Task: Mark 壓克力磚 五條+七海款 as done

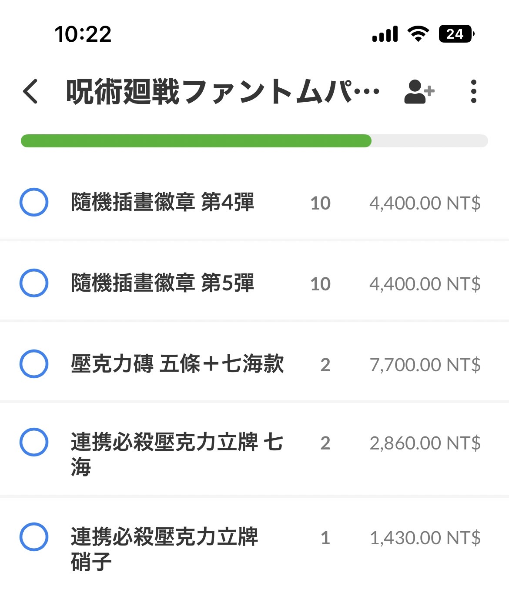Action: [x=34, y=364]
